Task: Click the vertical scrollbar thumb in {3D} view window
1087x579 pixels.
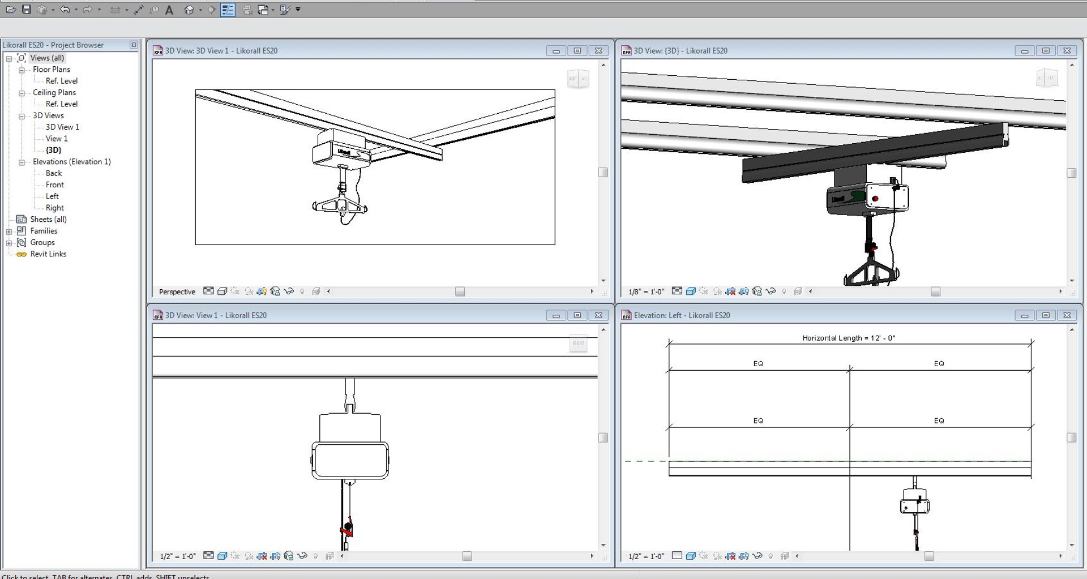Action: (x=1072, y=173)
